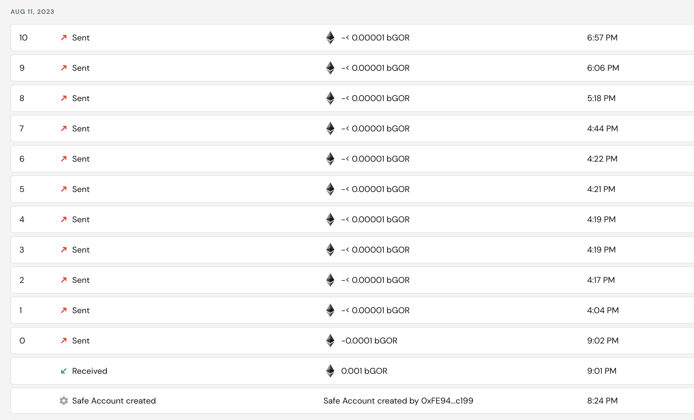Click nonce number 8

point(22,98)
